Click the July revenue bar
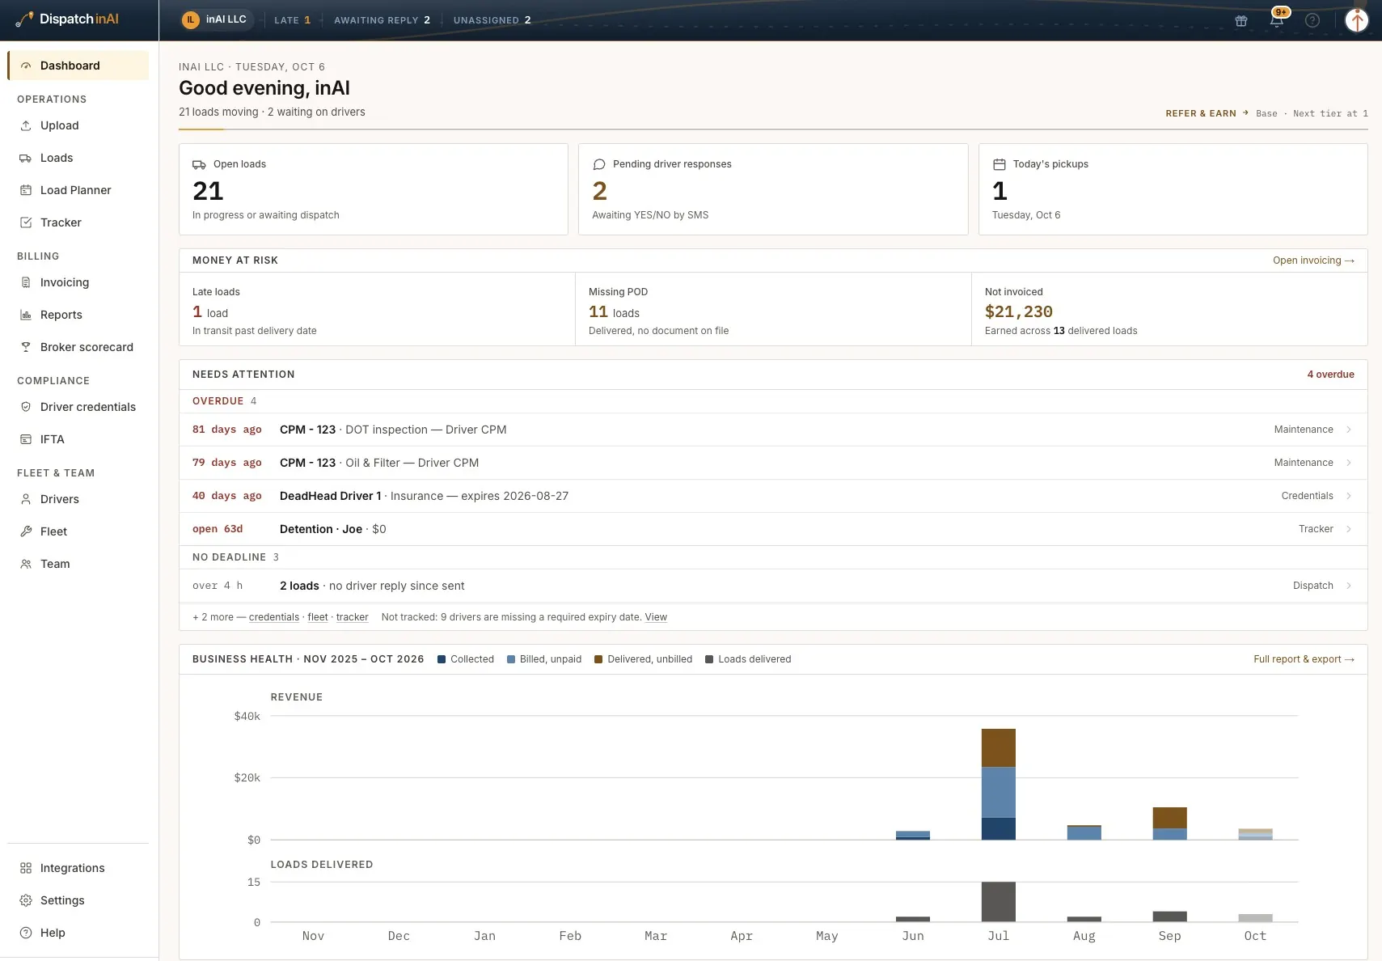This screenshot has height=961, width=1382. point(999,784)
